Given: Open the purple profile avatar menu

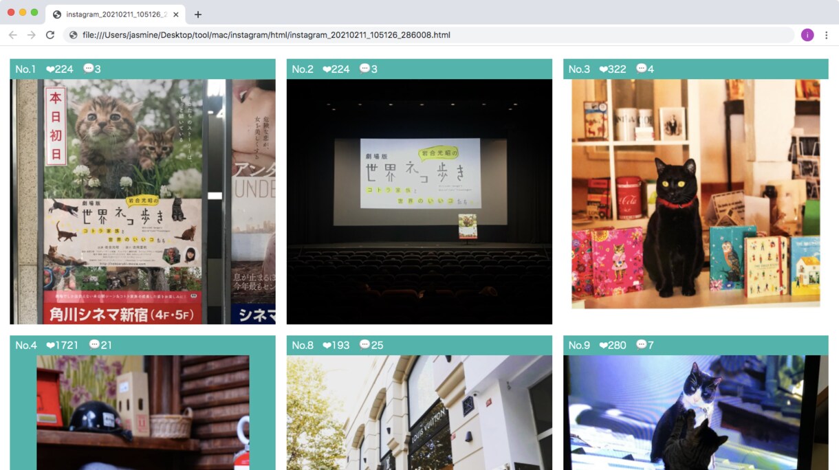Looking at the screenshot, I should pyautogui.click(x=807, y=35).
